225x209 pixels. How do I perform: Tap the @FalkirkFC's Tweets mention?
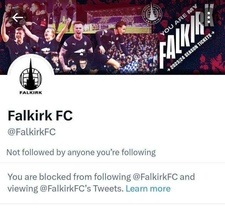coord(82,188)
